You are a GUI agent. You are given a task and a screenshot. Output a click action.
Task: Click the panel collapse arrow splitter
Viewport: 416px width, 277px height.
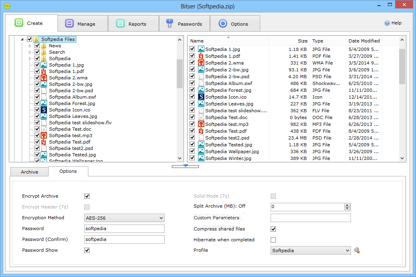(x=185, y=166)
